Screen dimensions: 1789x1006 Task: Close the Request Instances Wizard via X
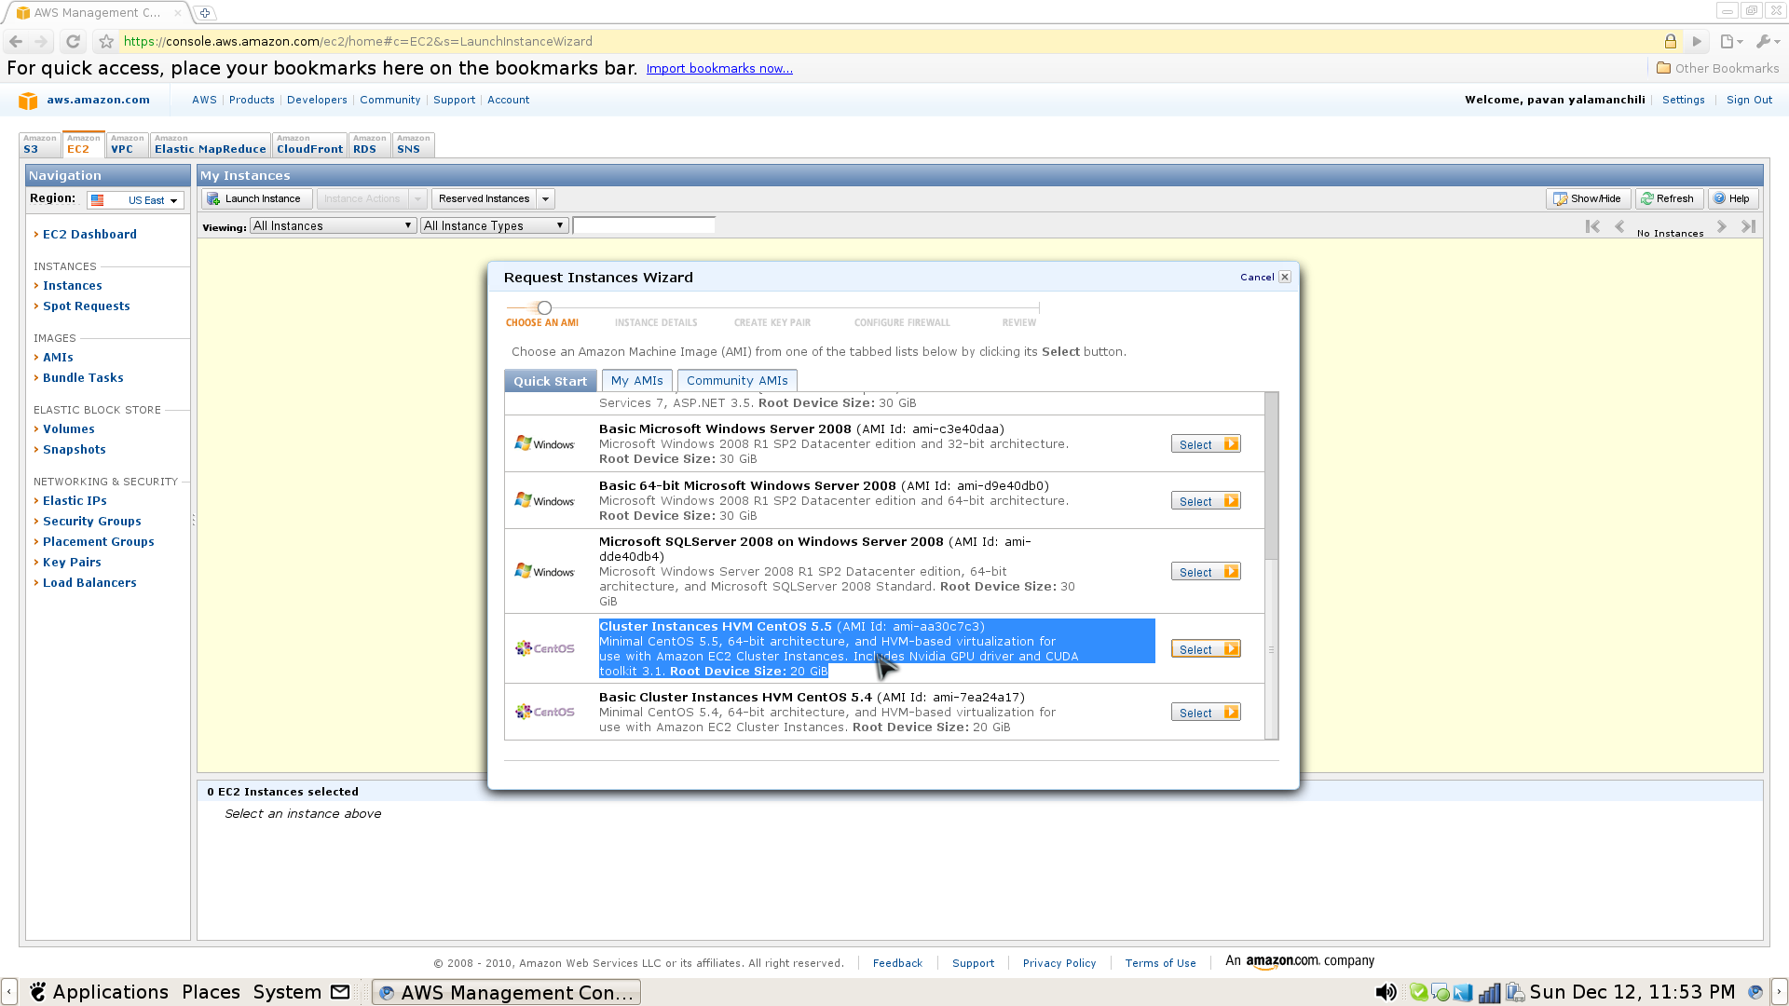tap(1285, 277)
